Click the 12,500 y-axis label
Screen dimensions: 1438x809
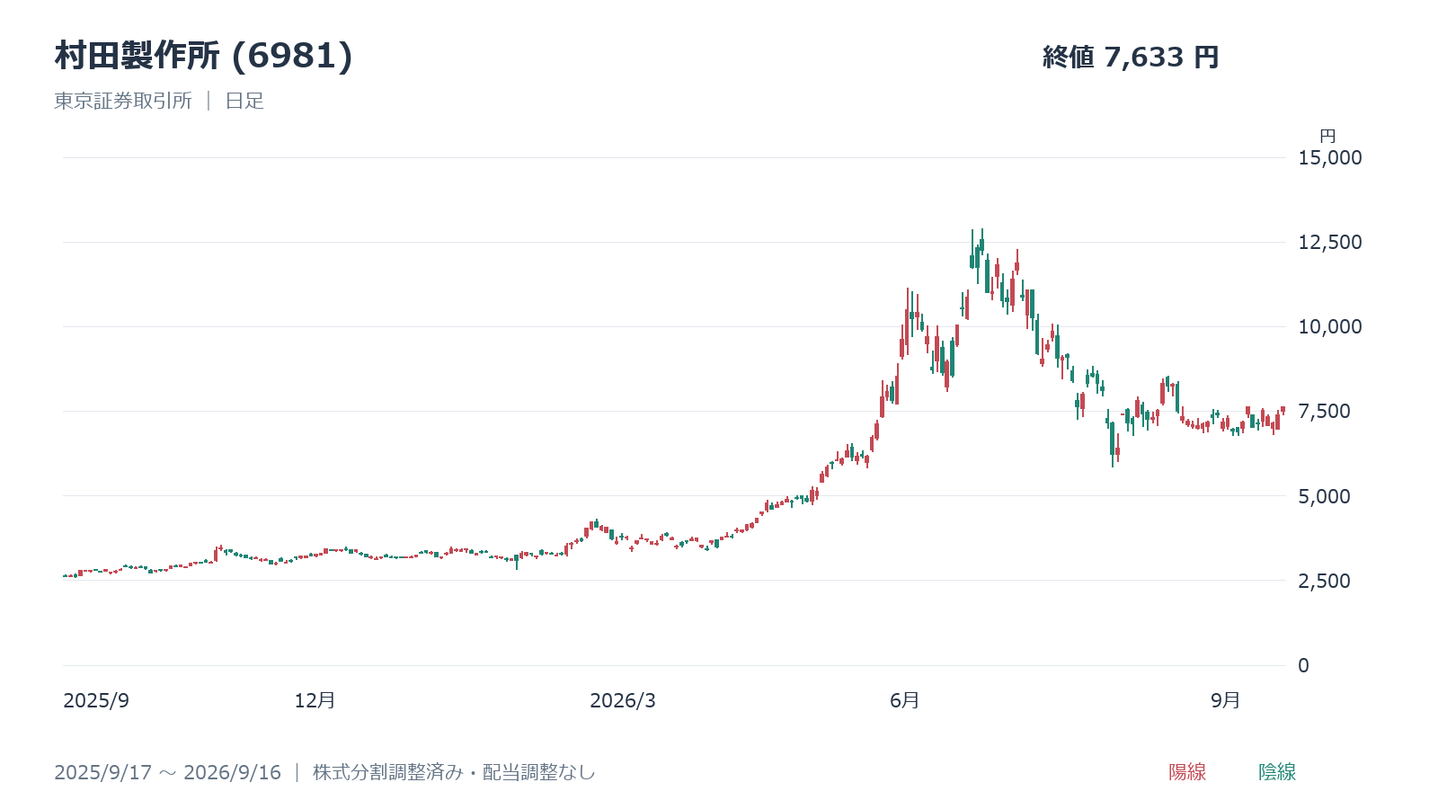point(1330,242)
